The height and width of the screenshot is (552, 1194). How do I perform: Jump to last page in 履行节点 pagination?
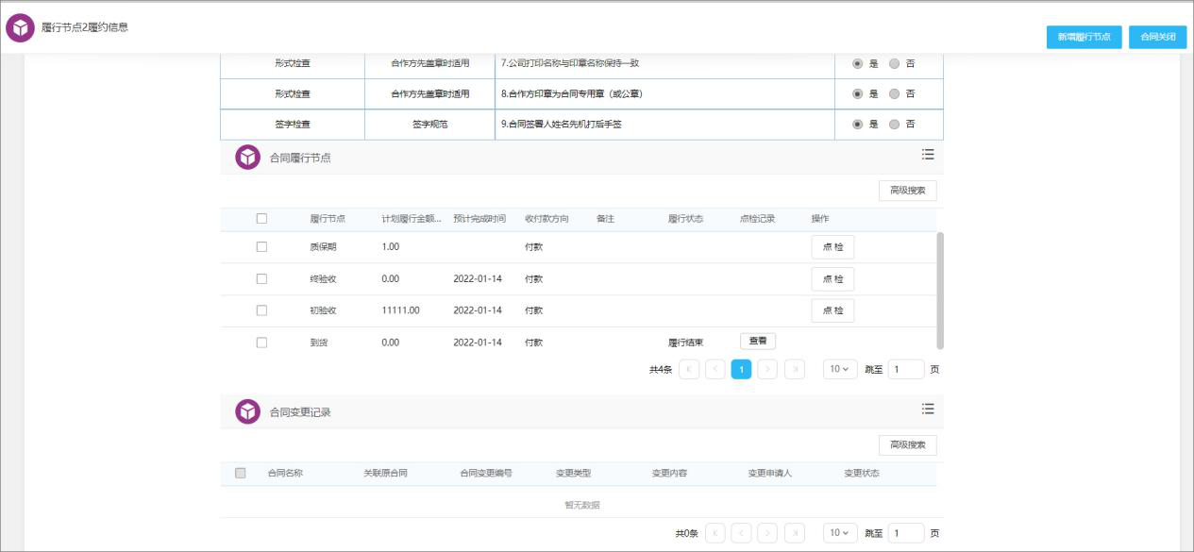point(794,370)
